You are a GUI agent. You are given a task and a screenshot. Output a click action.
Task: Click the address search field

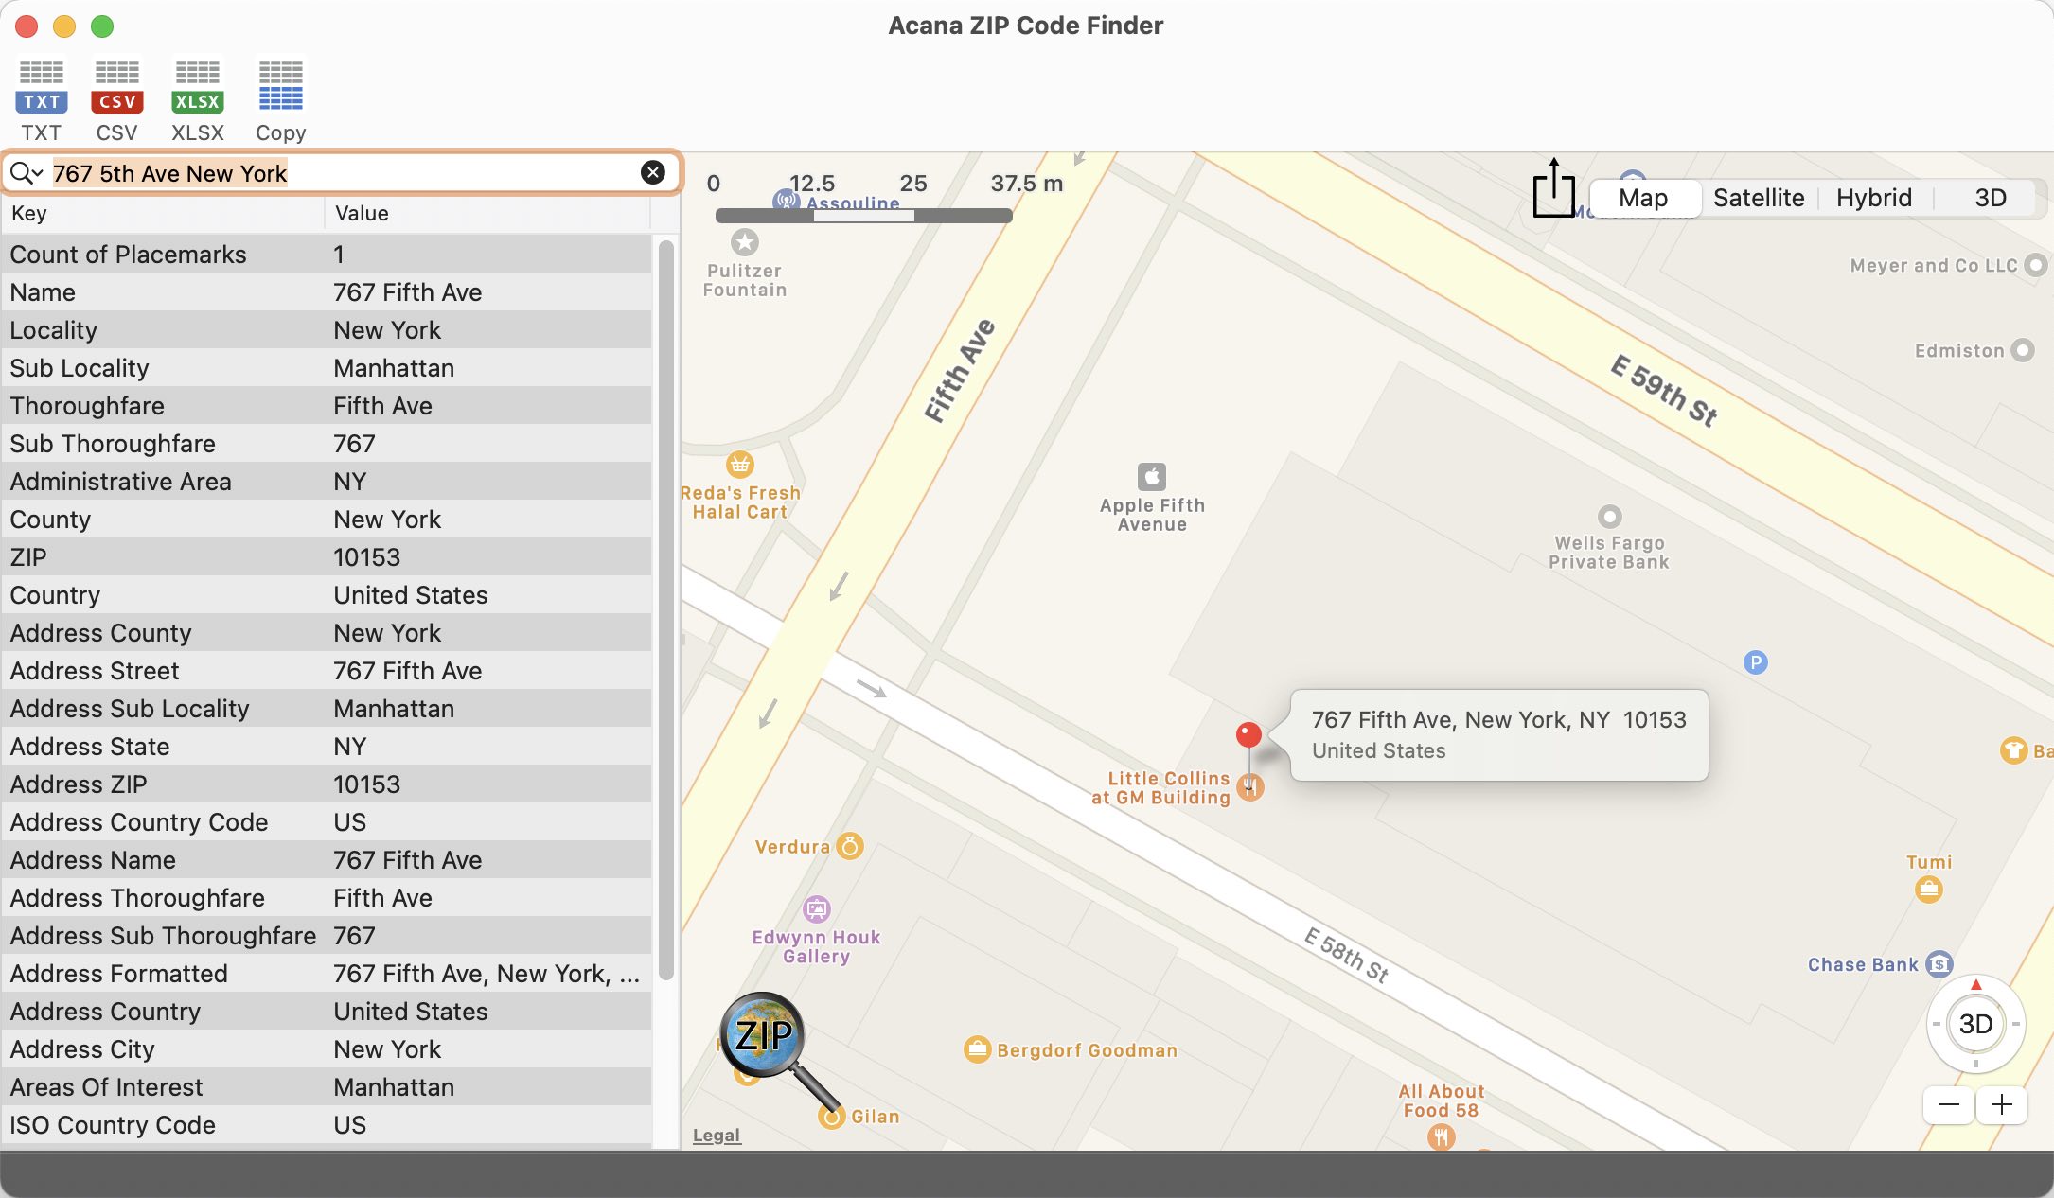coord(343,173)
